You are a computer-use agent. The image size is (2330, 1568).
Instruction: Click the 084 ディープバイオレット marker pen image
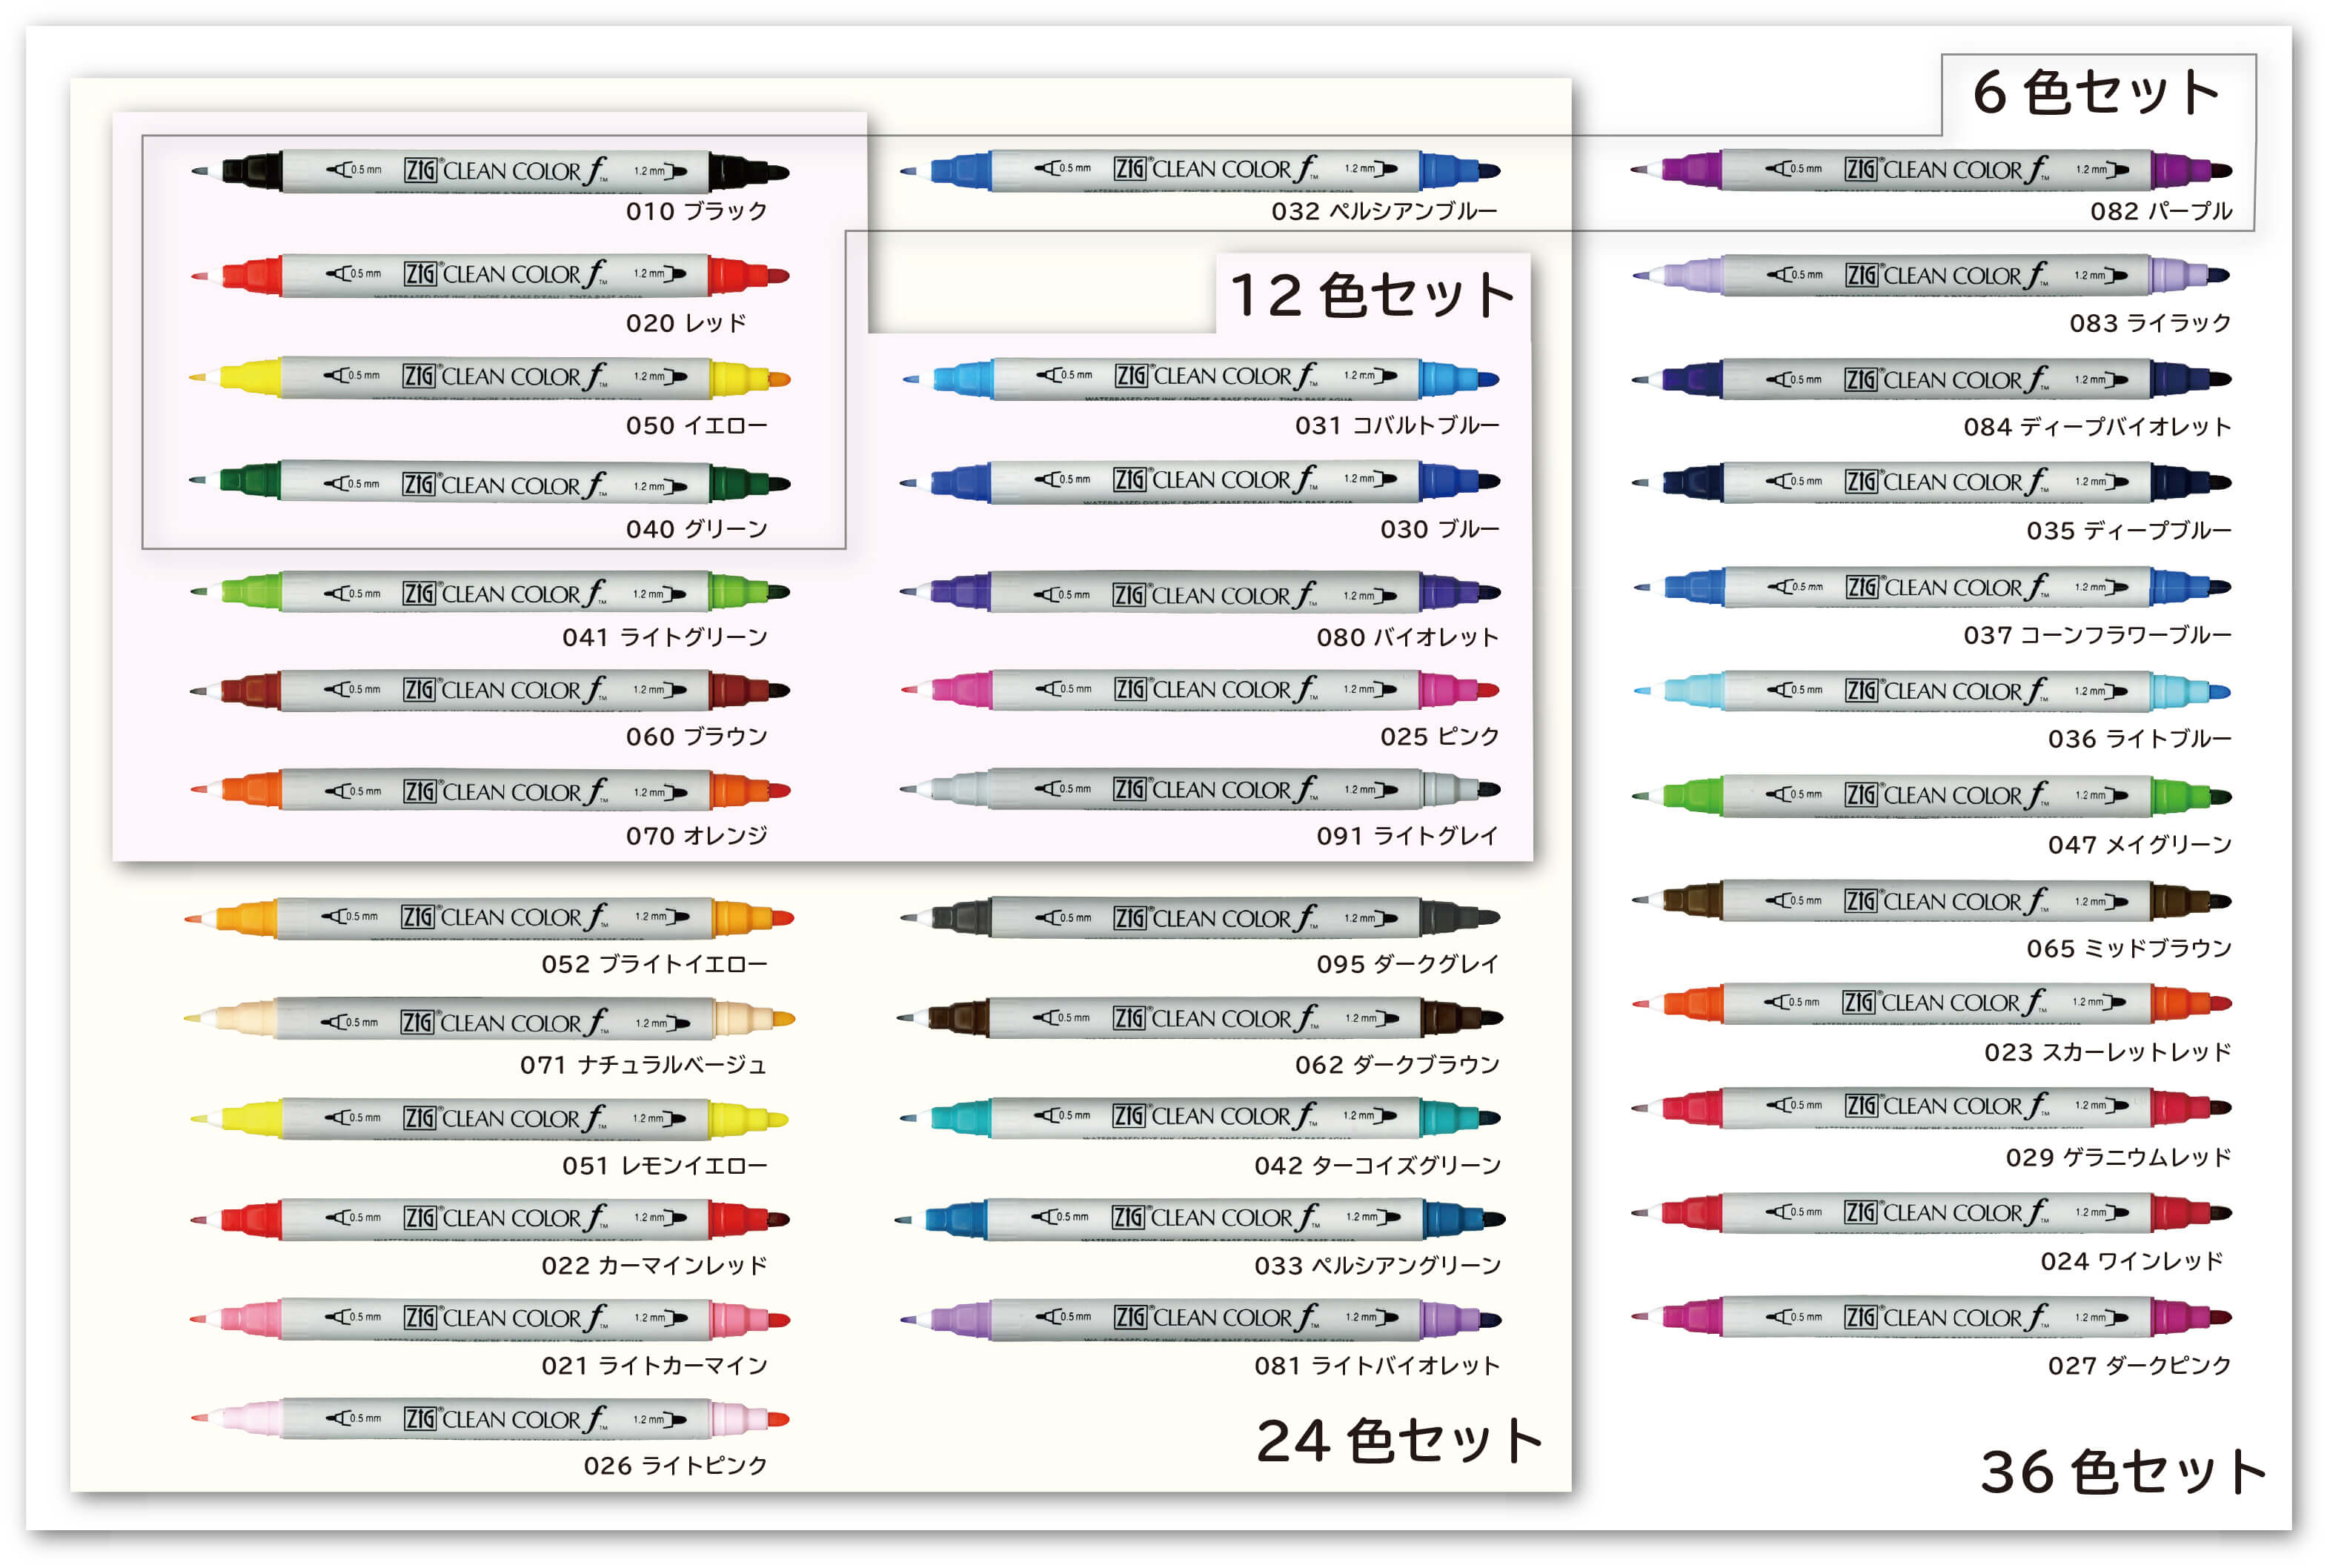pyautogui.click(x=1931, y=379)
